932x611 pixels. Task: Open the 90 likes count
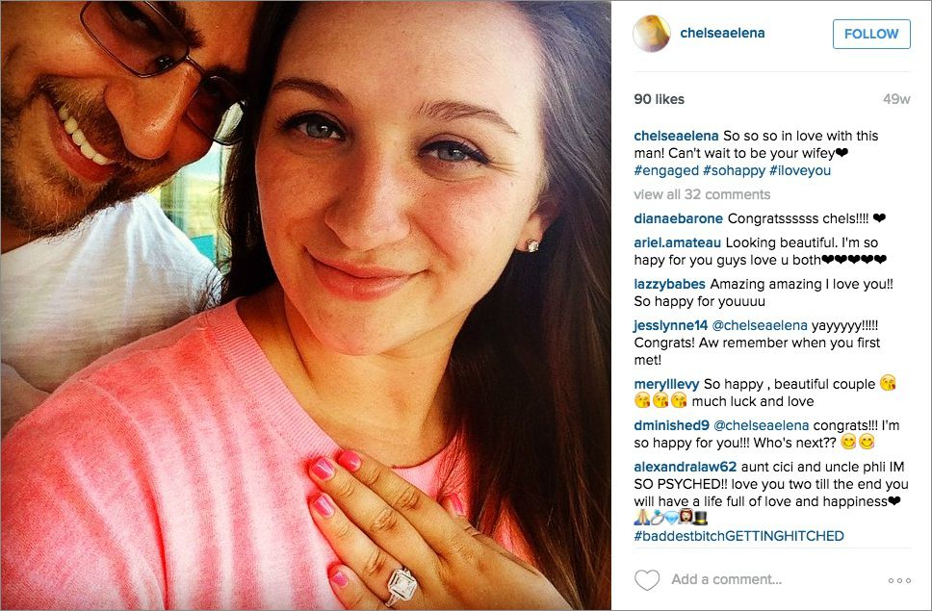coord(660,99)
